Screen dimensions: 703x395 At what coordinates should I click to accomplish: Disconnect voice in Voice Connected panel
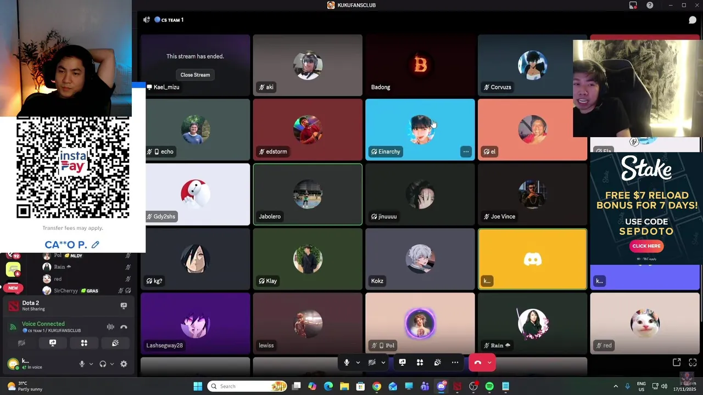point(124,327)
